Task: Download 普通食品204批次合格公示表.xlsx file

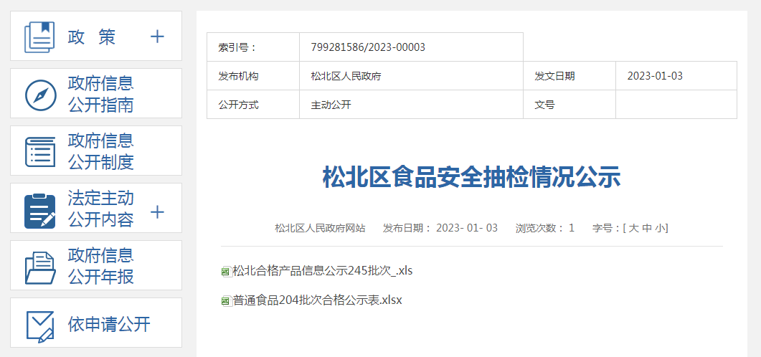Action: tap(318, 300)
